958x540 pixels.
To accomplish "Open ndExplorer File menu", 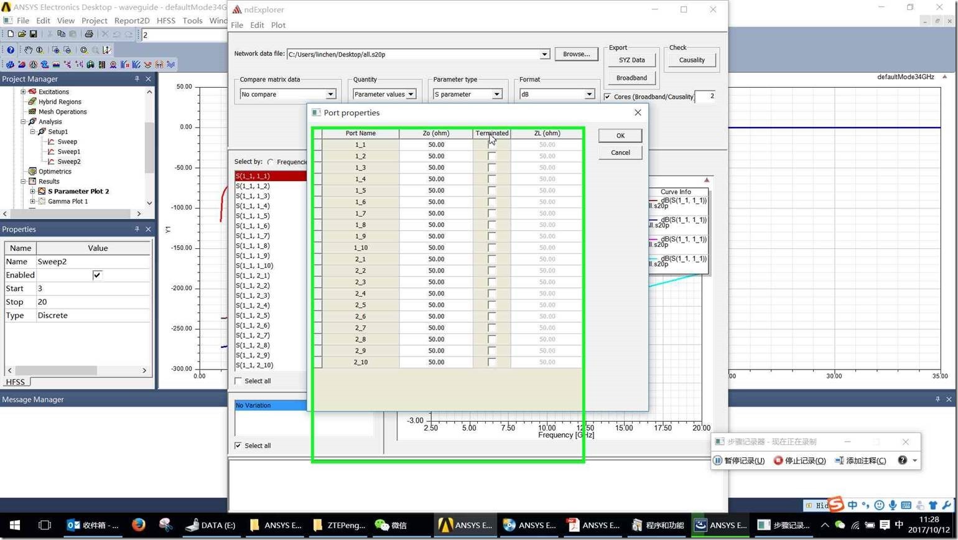I will click(237, 25).
